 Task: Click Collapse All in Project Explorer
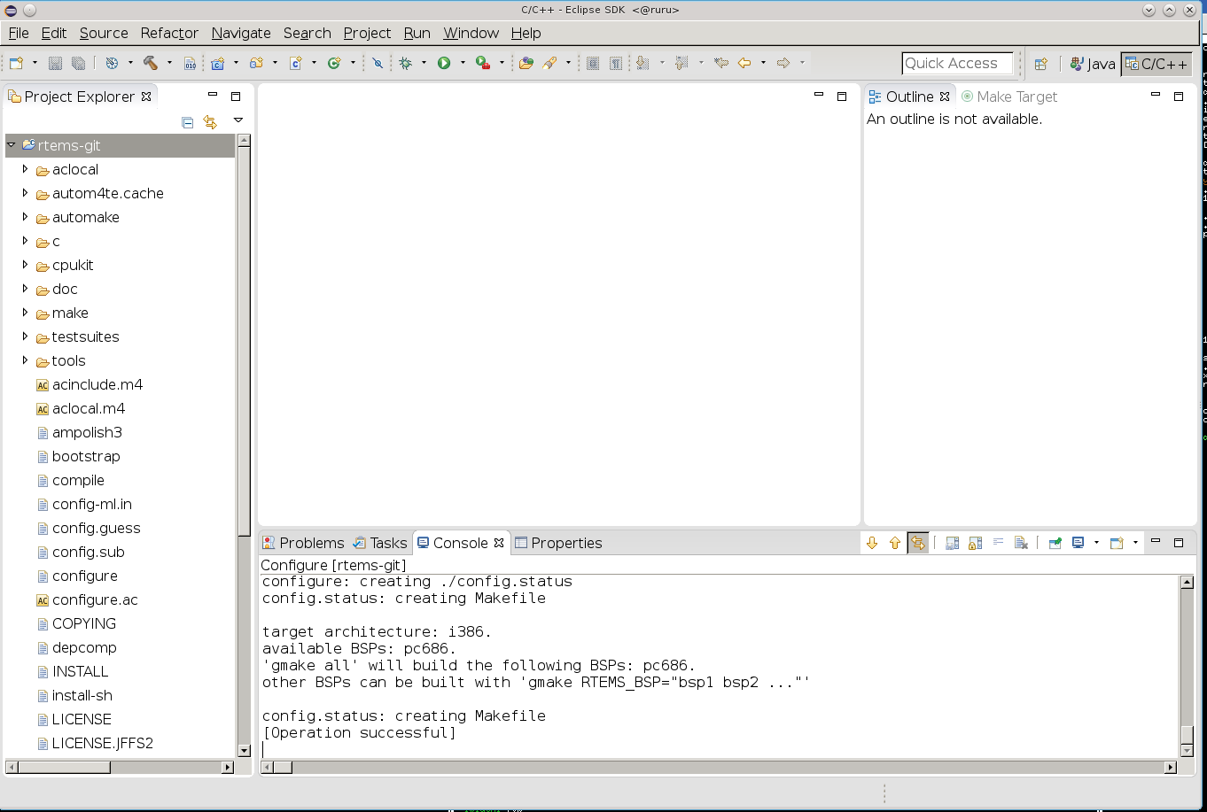click(187, 122)
